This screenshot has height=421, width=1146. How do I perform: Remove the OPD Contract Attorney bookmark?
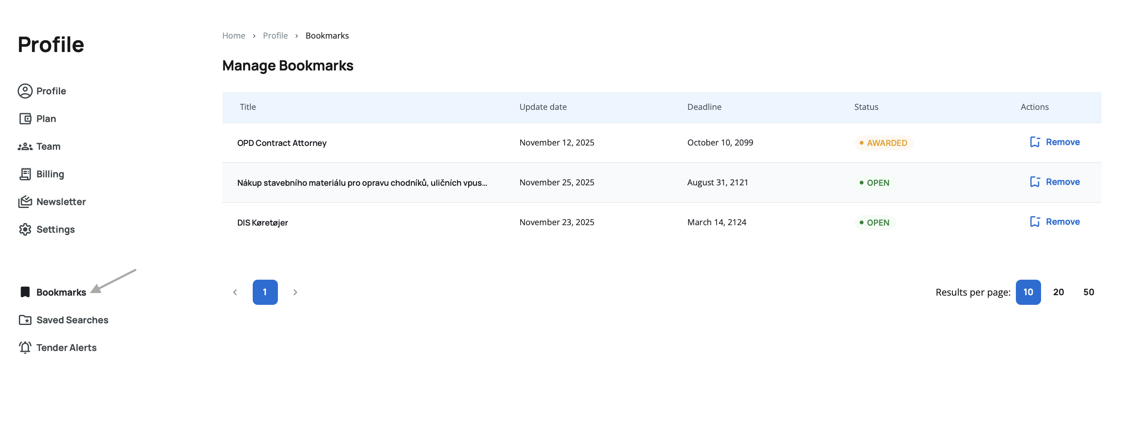tap(1054, 142)
